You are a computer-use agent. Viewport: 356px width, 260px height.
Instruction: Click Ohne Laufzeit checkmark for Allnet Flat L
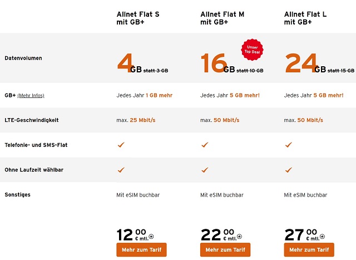point(288,169)
